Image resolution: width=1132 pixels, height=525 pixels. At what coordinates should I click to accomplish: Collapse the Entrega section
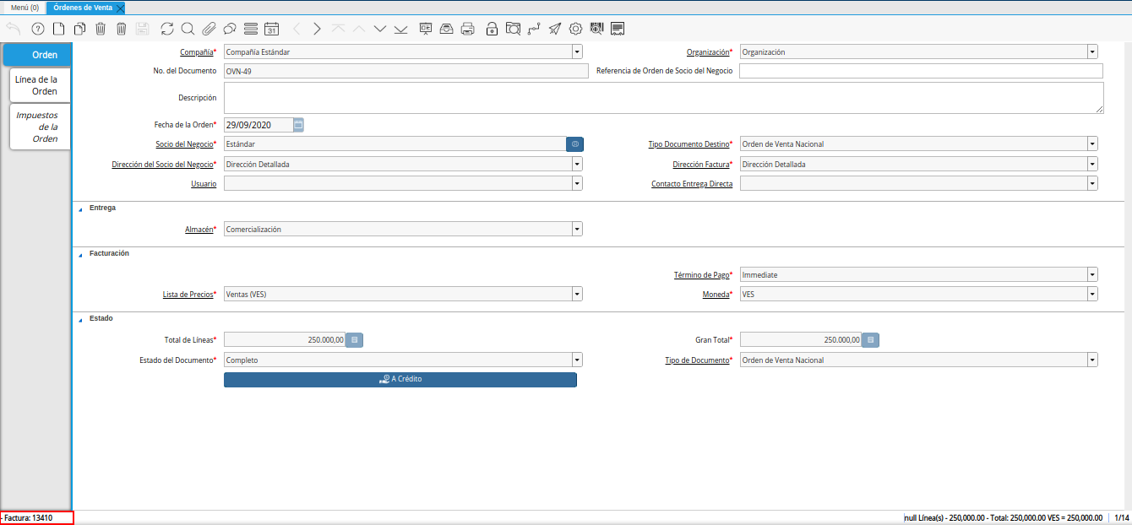pos(80,208)
